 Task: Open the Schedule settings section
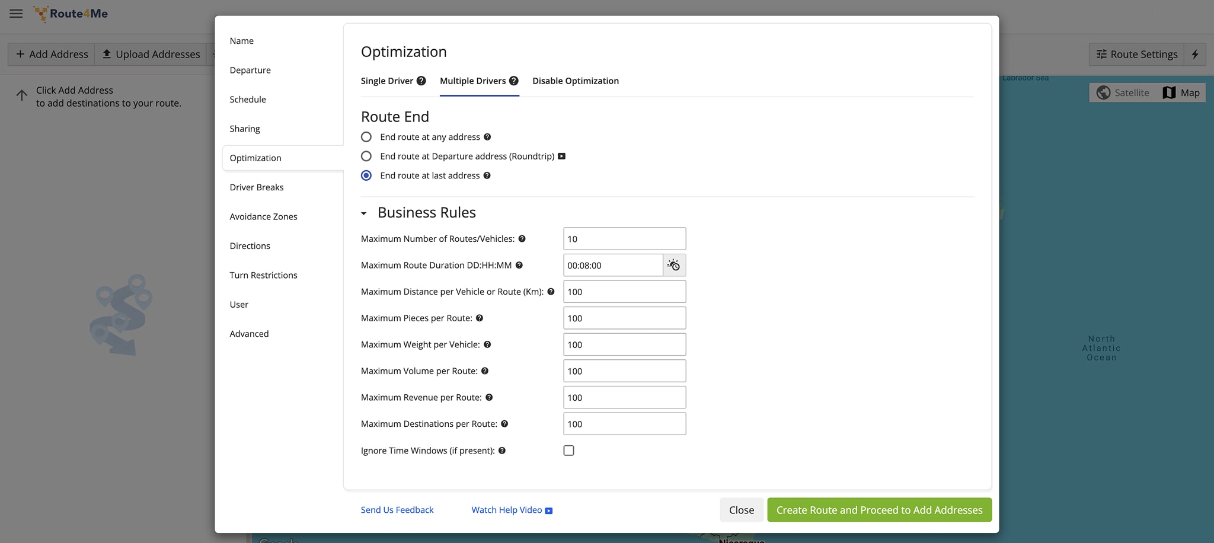pyautogui.click(x=248, y=99)
